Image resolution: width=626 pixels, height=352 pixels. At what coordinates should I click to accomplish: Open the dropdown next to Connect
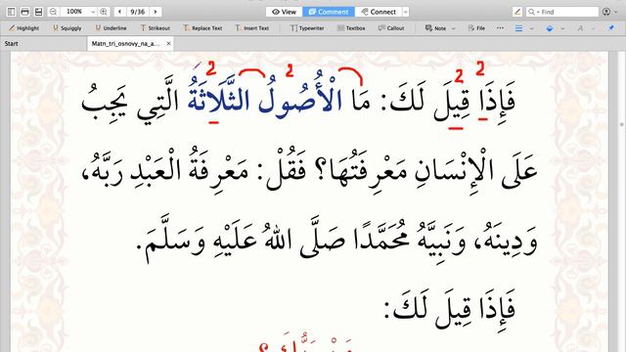point(406,12)
